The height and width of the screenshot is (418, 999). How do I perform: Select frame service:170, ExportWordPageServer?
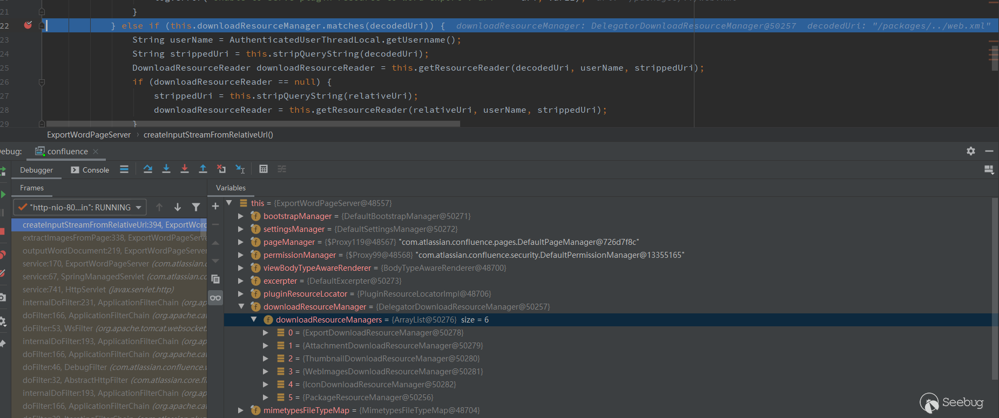pos(110,264)
